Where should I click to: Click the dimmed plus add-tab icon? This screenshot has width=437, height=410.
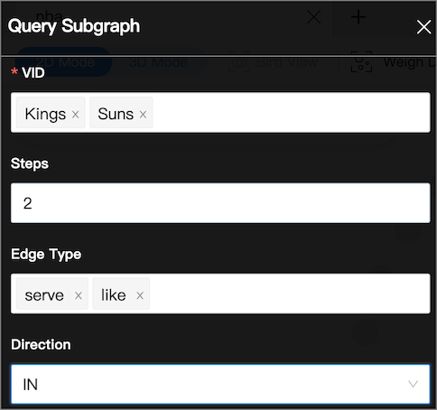(358, 17)
